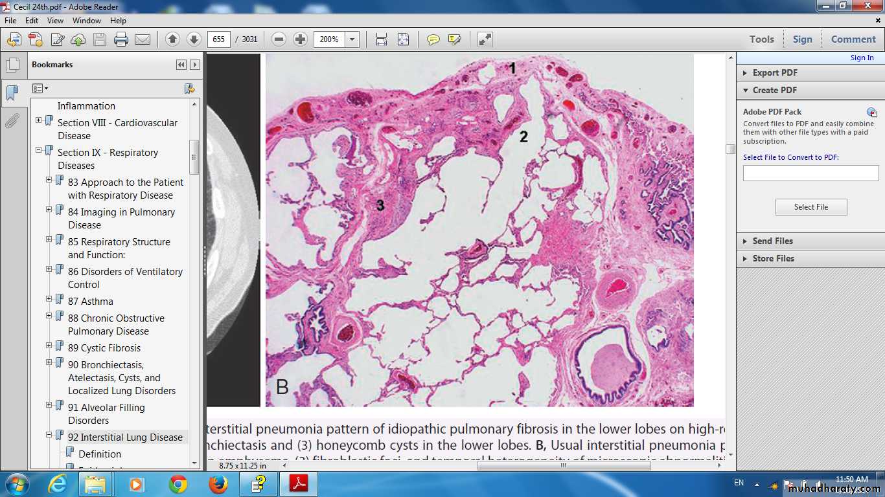Add a sticky note comment
The image size is (885, 497).
point(433,39)
